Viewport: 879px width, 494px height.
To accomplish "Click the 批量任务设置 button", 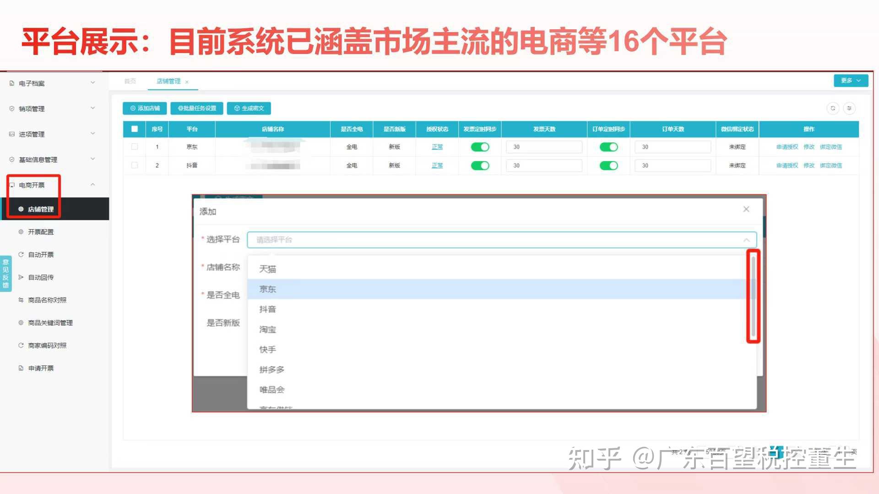I will click(x=197, y=108).
